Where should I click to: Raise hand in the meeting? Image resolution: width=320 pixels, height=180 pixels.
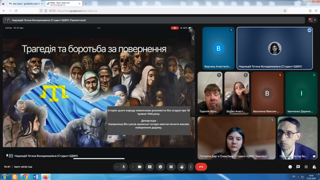[x=182, y=167]
